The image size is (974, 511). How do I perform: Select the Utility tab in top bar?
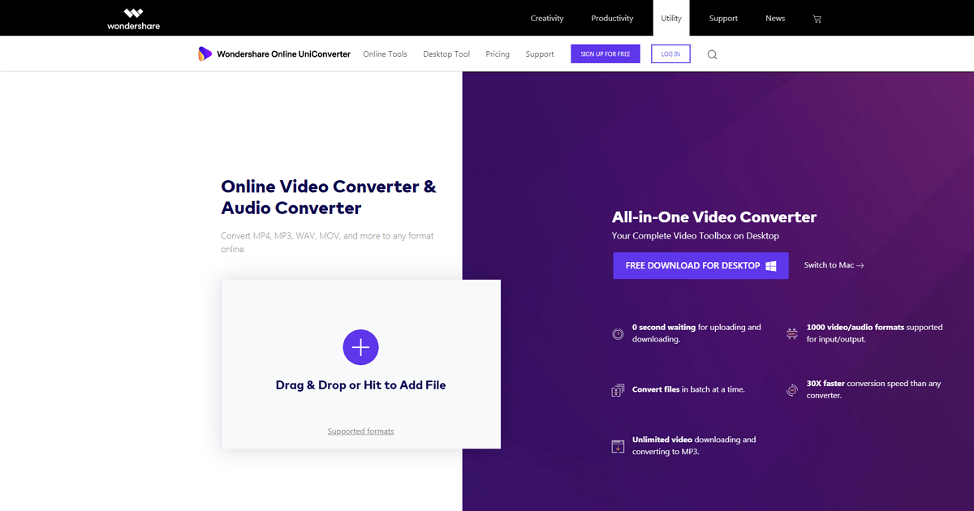click(671, 18)
